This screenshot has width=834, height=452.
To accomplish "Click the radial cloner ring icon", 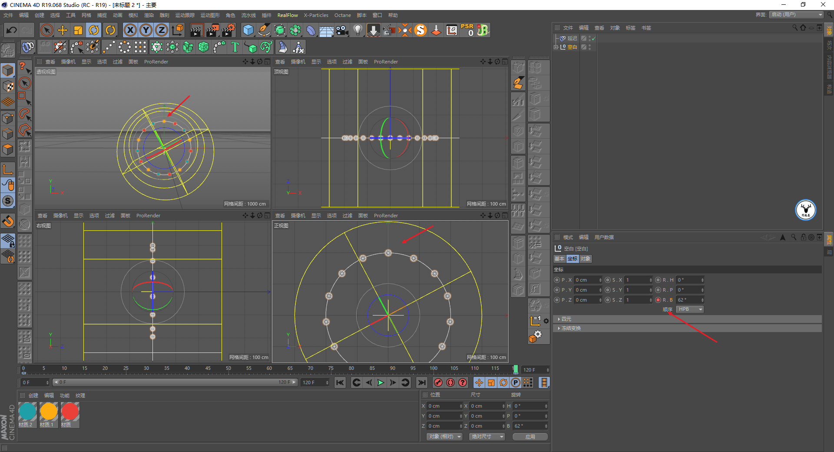I will click(125, 47).
